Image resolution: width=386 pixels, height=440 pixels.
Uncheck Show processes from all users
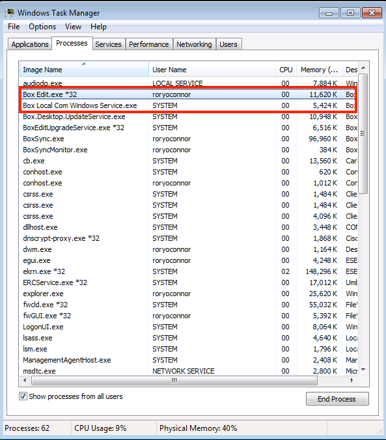point(23,396)
